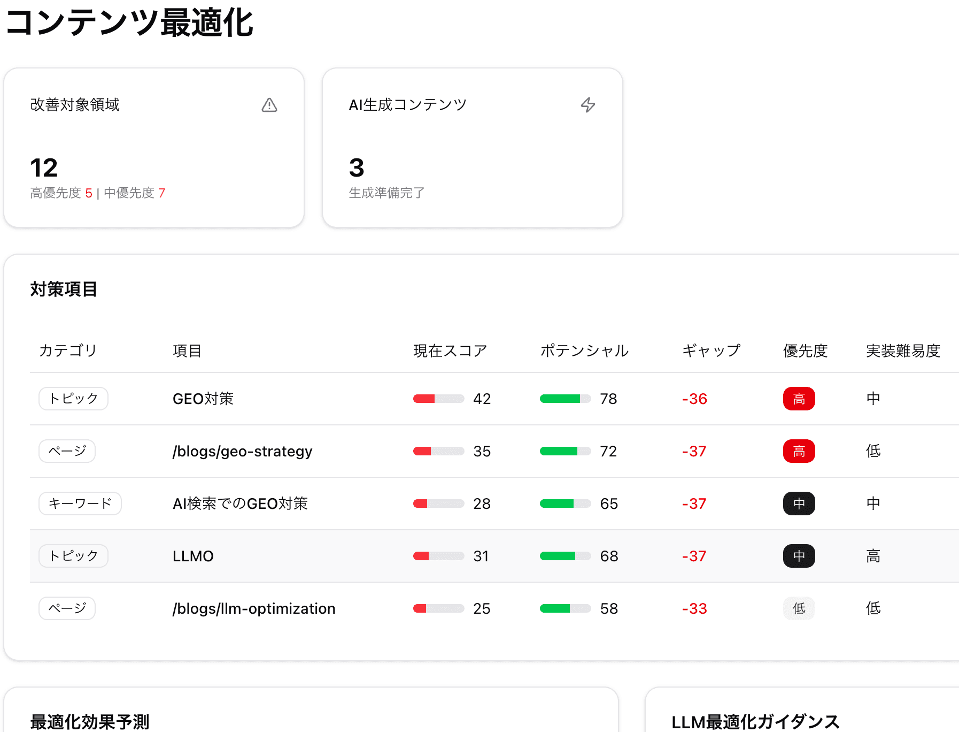The width and height of the screenshot is (959, 732).
Task: Click the red -36 gap value for GEO対策
Action: (693, 398)
